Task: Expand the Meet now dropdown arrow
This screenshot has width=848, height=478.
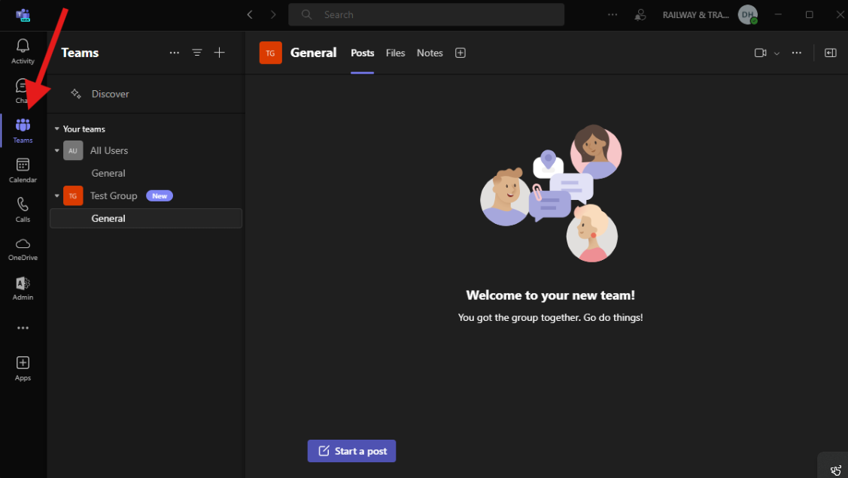Action: [x=777, y=53]
